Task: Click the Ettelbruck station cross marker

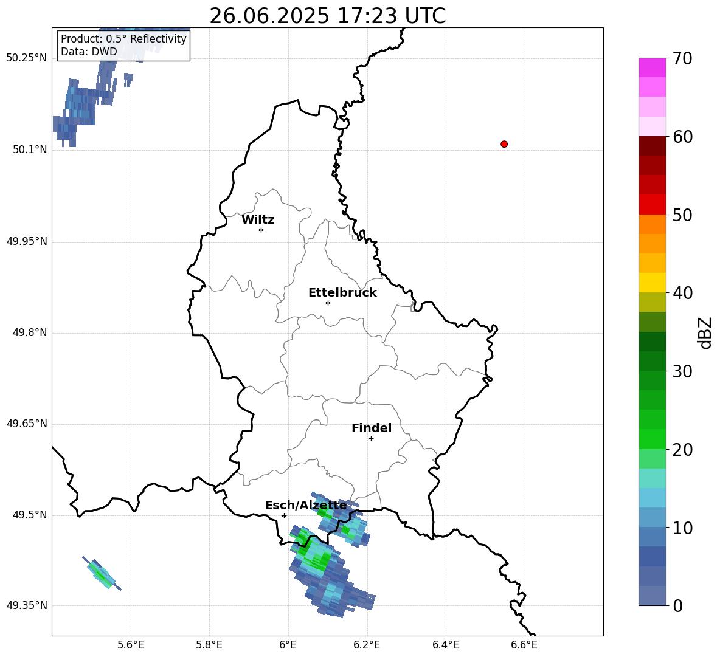Action: click(328, 303)
